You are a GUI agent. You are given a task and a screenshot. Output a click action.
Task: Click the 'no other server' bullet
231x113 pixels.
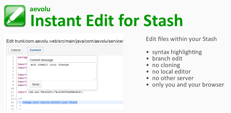tap(173, 78)
